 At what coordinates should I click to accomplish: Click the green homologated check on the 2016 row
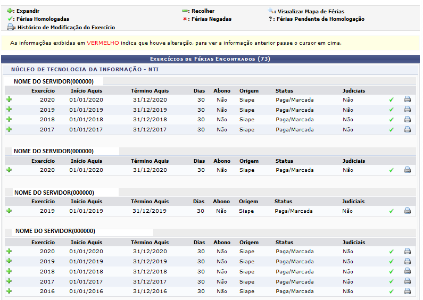(392, 291)
